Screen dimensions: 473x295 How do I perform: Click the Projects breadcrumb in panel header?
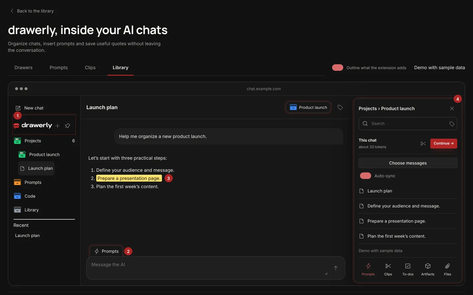click(x=368, y=108)
